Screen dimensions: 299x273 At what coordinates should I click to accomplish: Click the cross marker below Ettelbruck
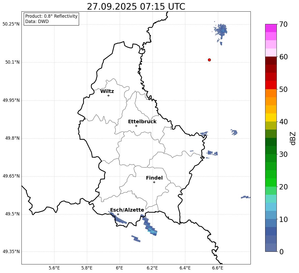[x=136, y=126]
